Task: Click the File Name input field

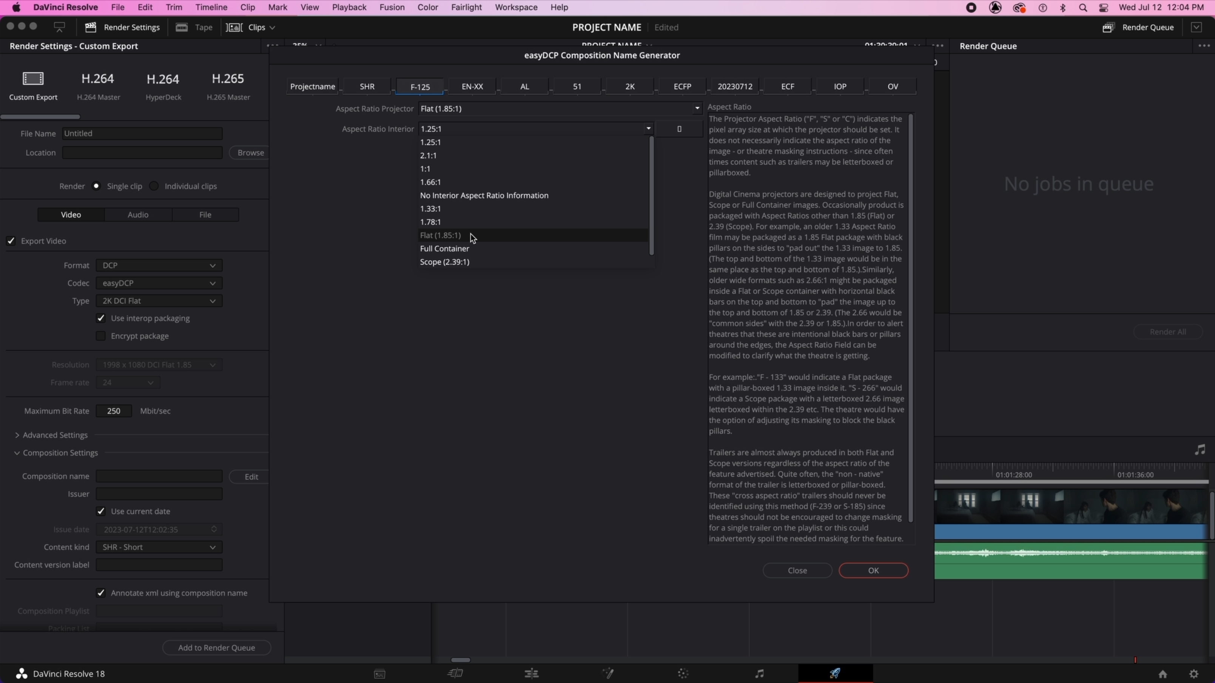Action: [x=142, y=134]
